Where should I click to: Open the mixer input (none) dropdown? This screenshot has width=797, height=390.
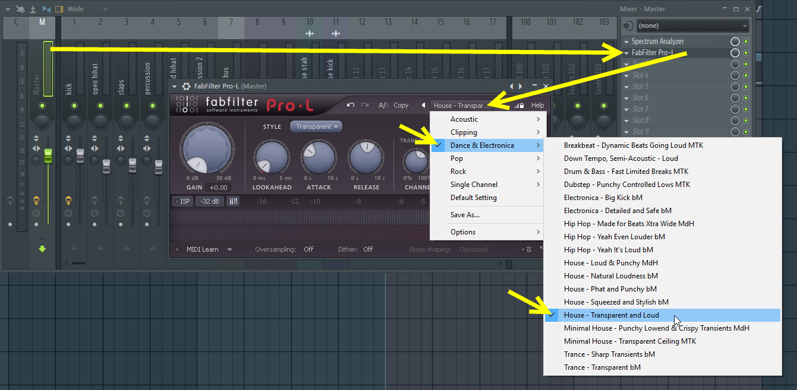click(x=692, y=26)
